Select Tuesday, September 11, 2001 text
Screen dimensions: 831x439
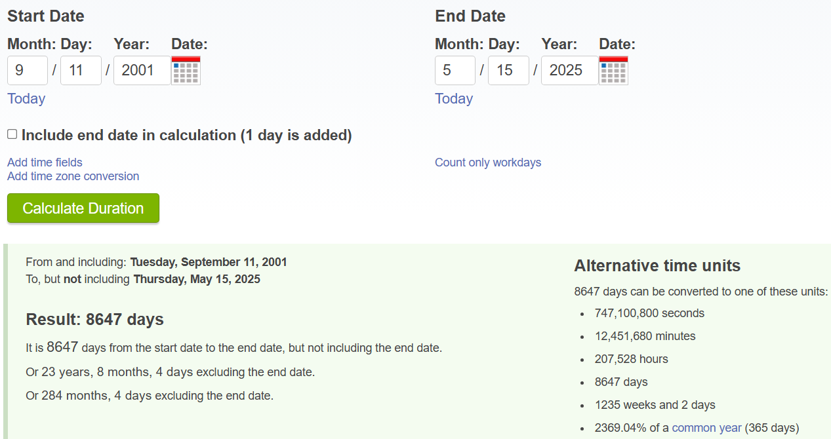pyautogui.click(x=209, y=262)
